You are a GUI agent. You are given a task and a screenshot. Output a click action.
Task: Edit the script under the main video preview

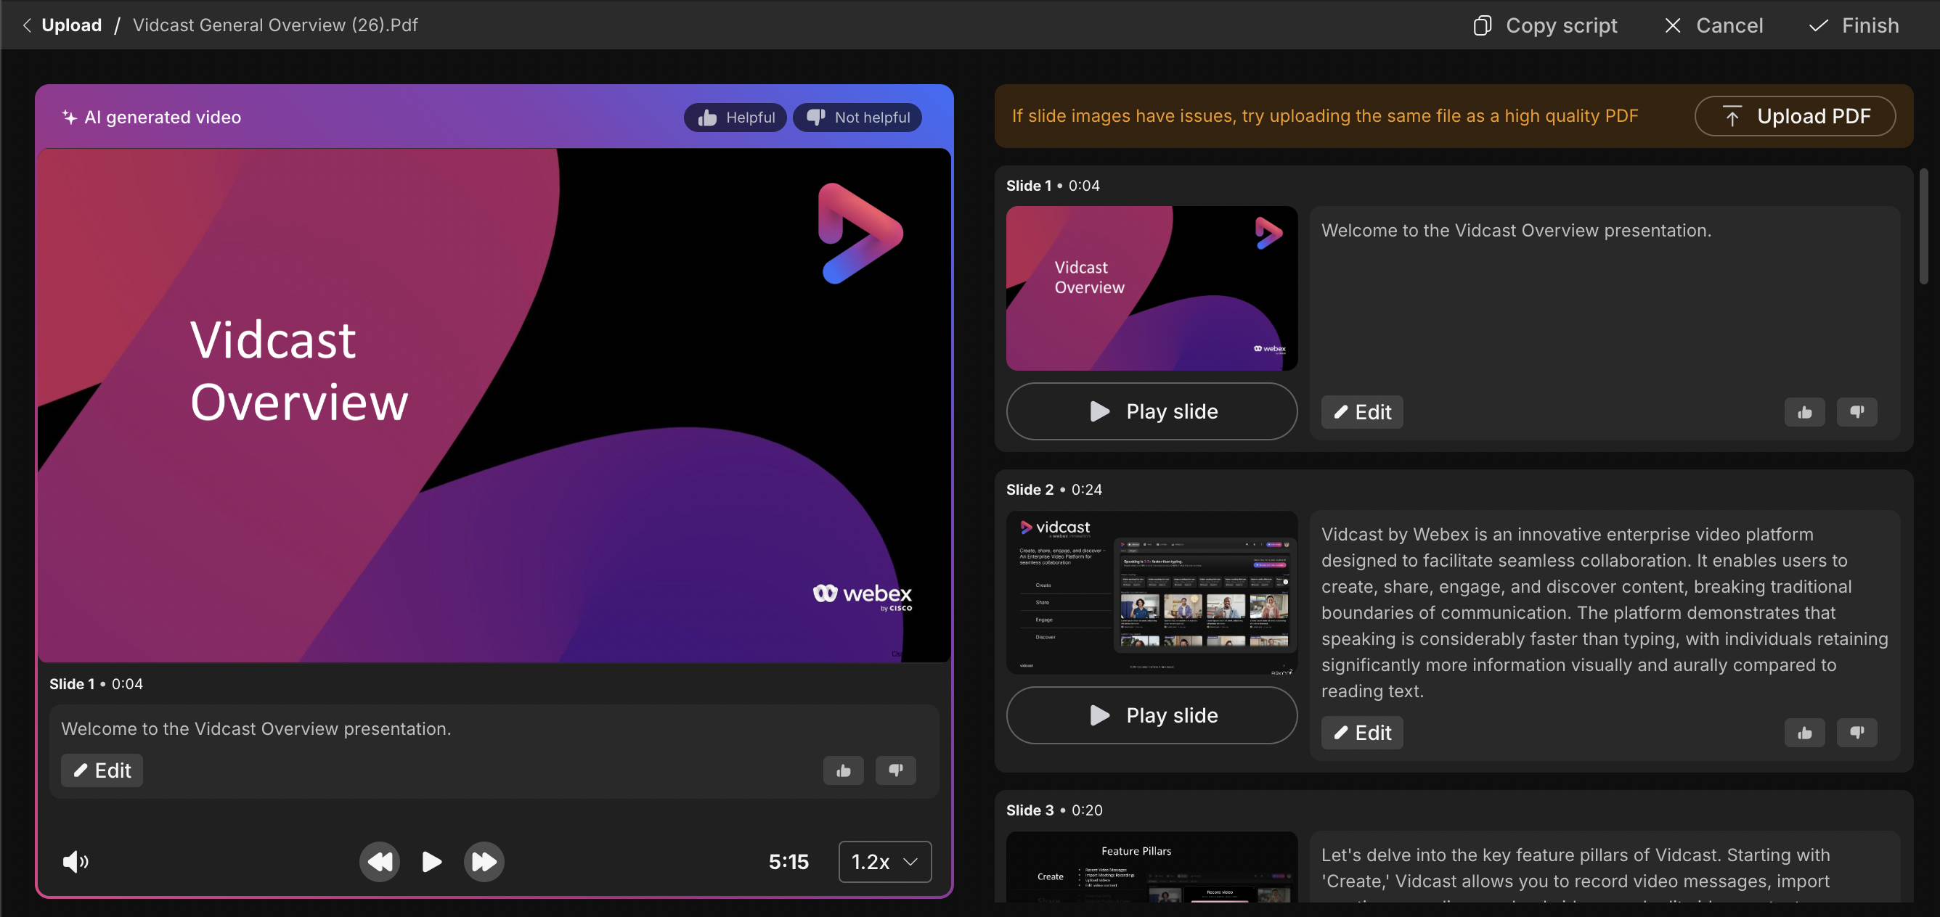click(x=102, y=770)
